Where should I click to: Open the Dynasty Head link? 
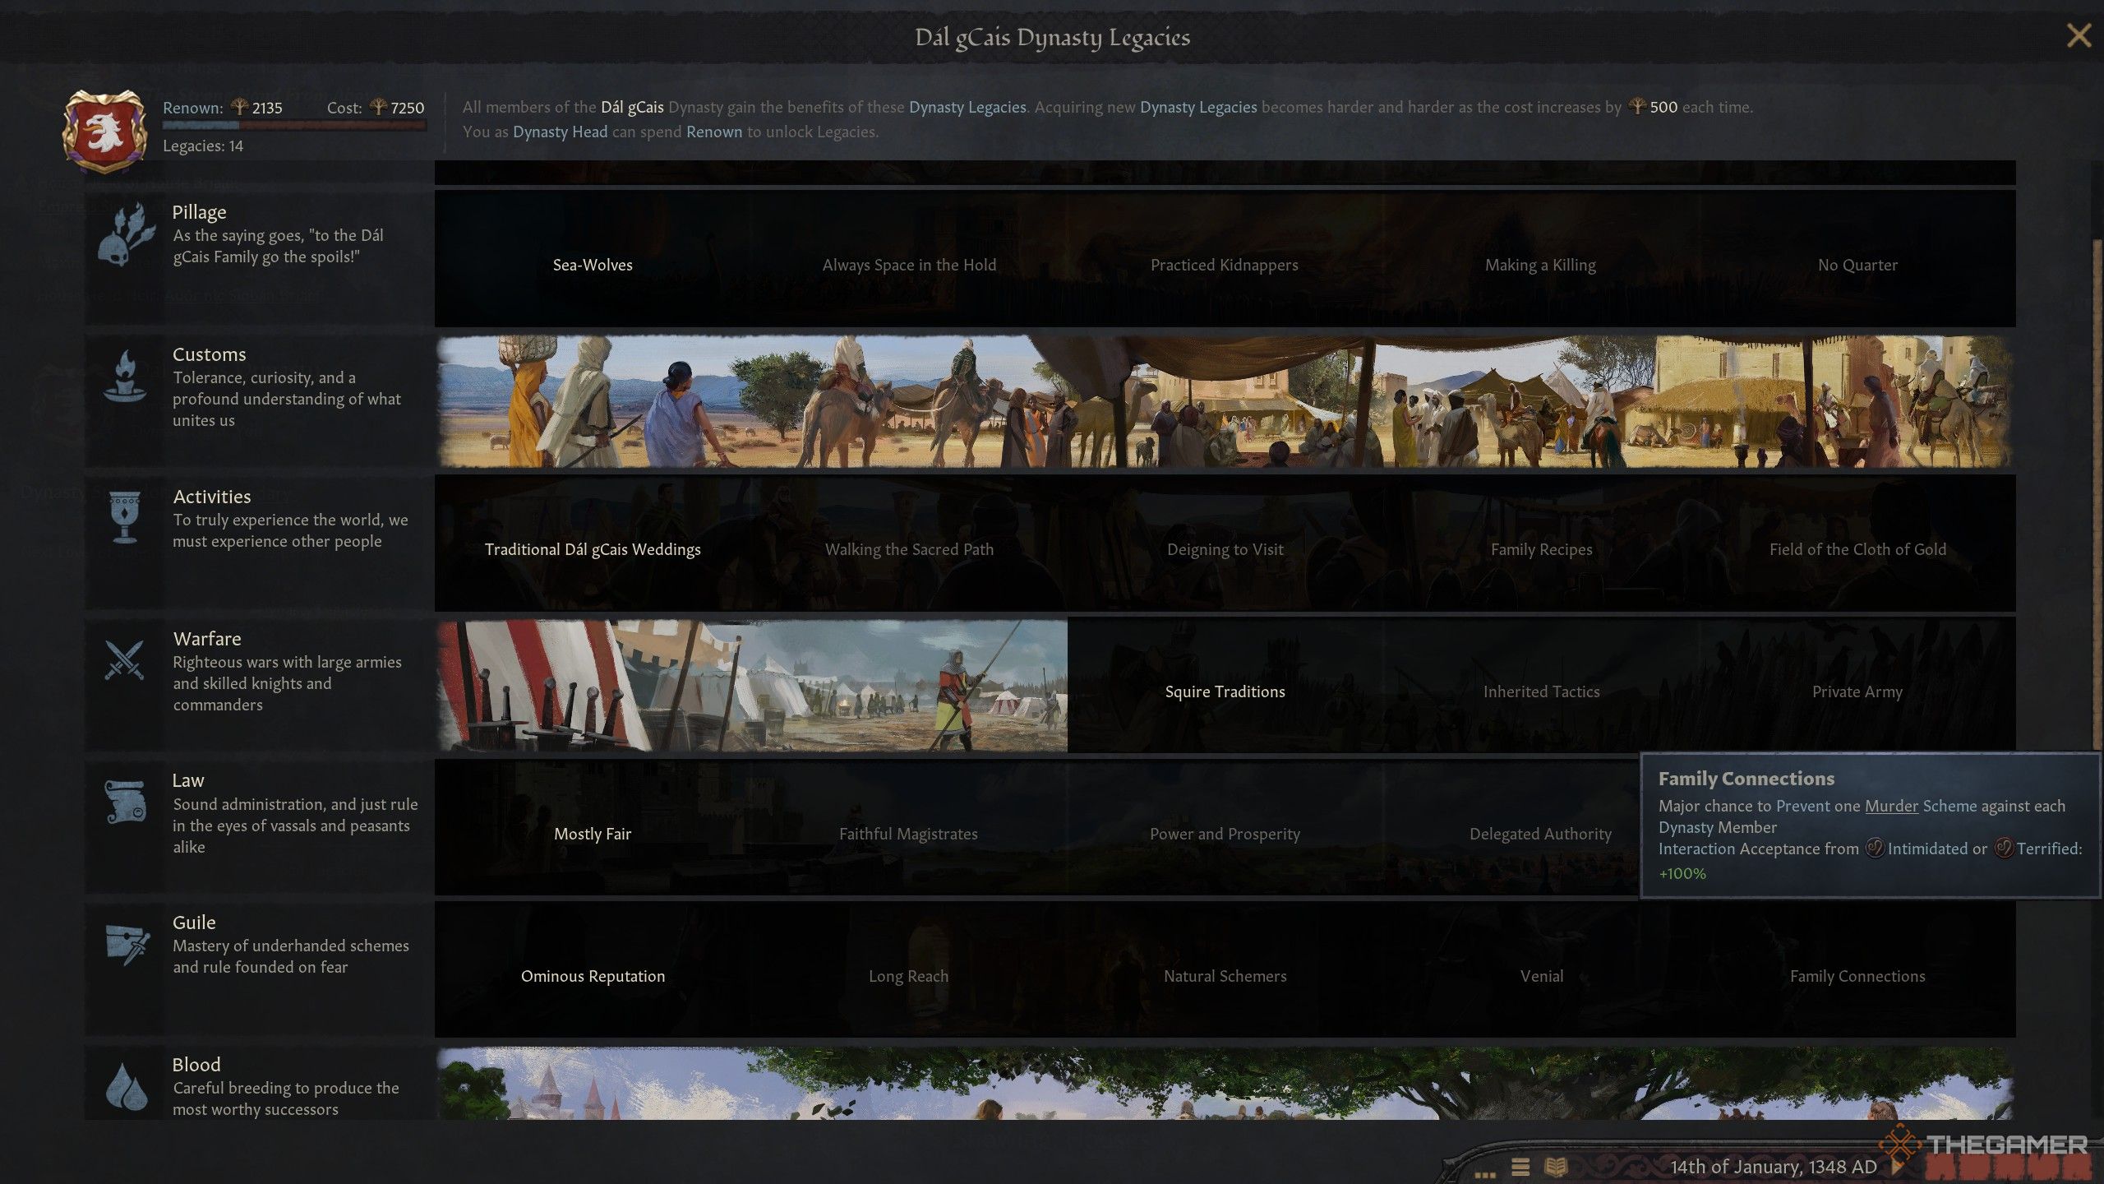561,132
